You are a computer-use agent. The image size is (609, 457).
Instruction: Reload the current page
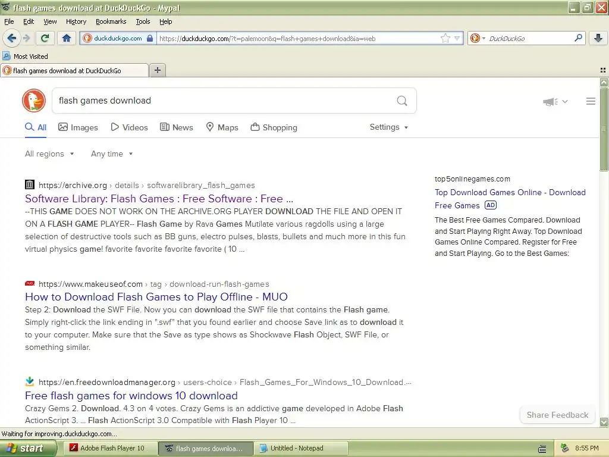point(45,38)
